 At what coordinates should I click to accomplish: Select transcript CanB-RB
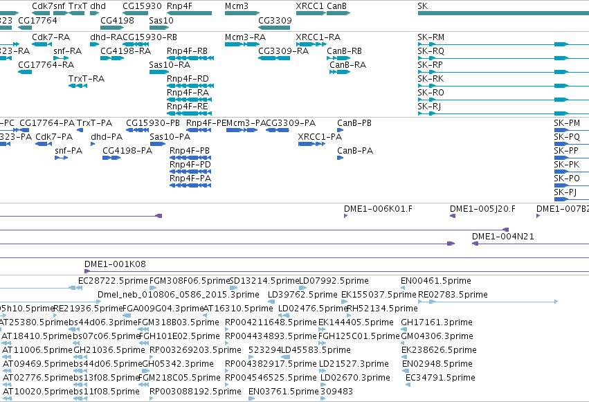[x=345, y=51]
